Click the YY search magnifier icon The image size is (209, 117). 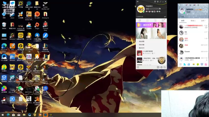(165, 67)
